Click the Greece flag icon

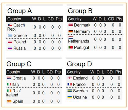[x=10, y=35]
